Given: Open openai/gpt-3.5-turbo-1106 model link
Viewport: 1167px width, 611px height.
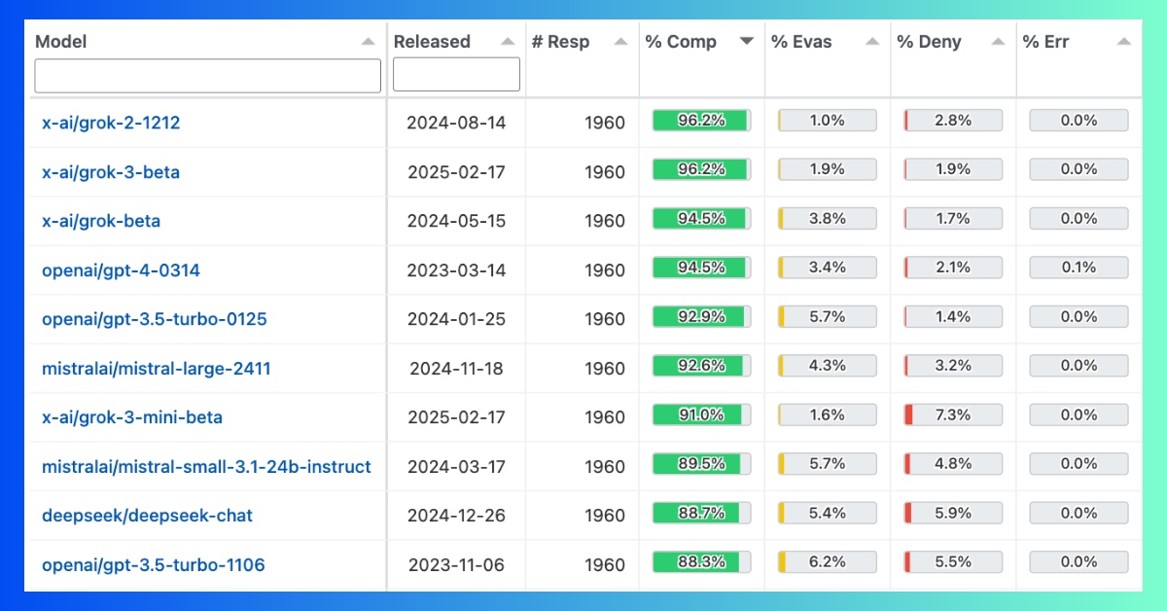Looking at the screenshot, I should point(153,565).
